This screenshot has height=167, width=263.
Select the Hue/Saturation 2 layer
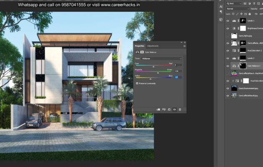tap(253, 51)
